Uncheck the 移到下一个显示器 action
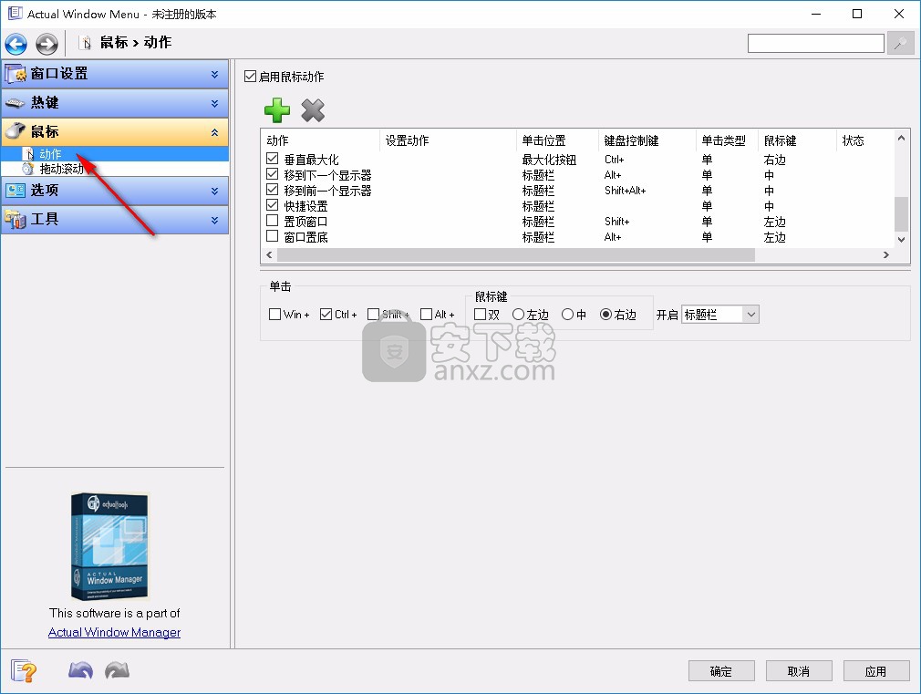Image resolution: width=921 pixels, height=694 pixels. pos(272,174)
